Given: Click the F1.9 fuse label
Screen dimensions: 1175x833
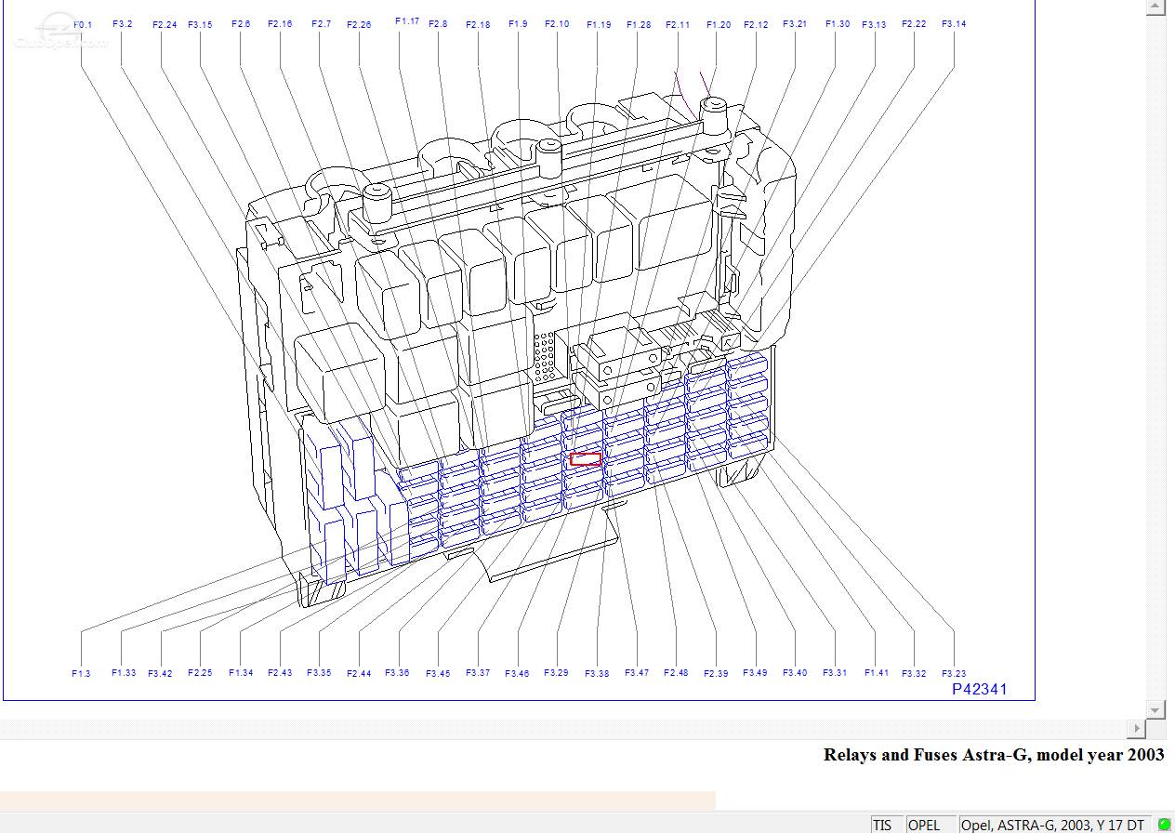Looking at the screenshot, I should 518,24.
